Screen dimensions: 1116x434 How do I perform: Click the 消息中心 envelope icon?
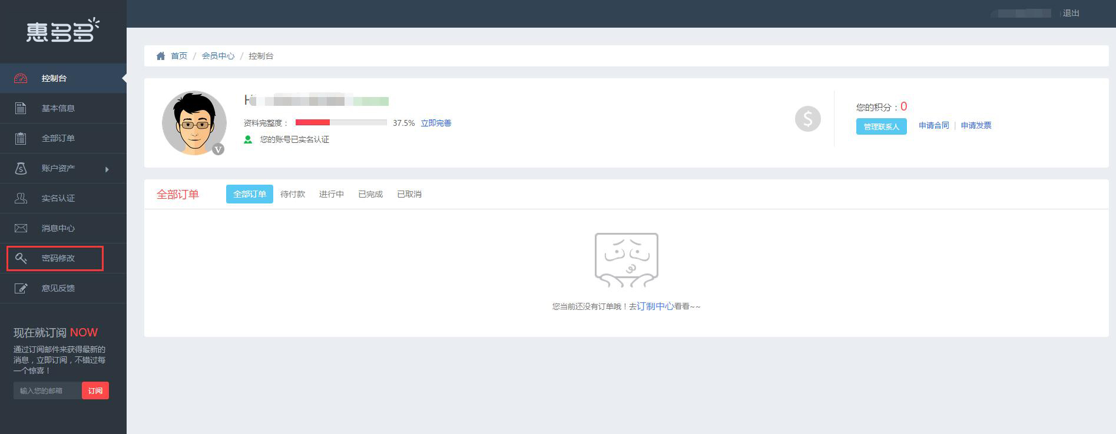[x=21, y=228]
